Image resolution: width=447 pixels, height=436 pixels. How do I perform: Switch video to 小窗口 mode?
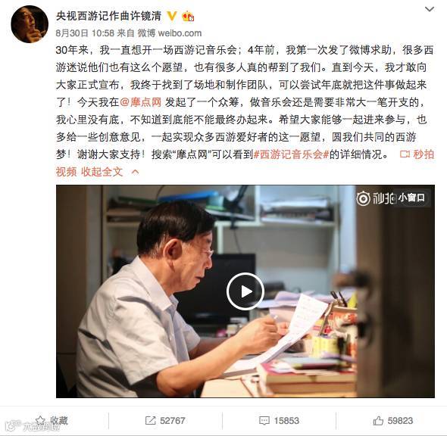pyautogui.click(x=411, y=198)
